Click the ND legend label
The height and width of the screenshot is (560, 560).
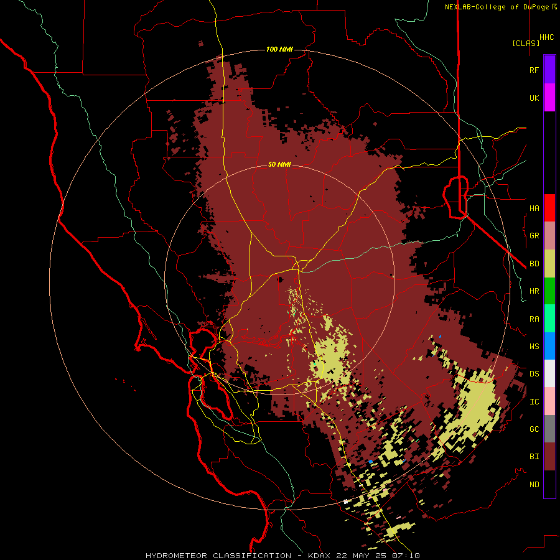pos(534,485)
